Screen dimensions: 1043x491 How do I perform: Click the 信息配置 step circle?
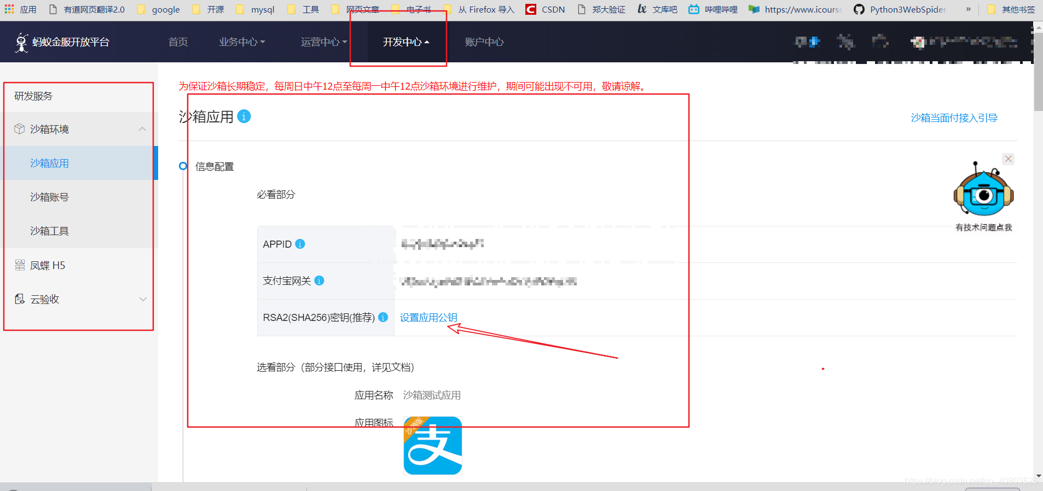point(183,166)
